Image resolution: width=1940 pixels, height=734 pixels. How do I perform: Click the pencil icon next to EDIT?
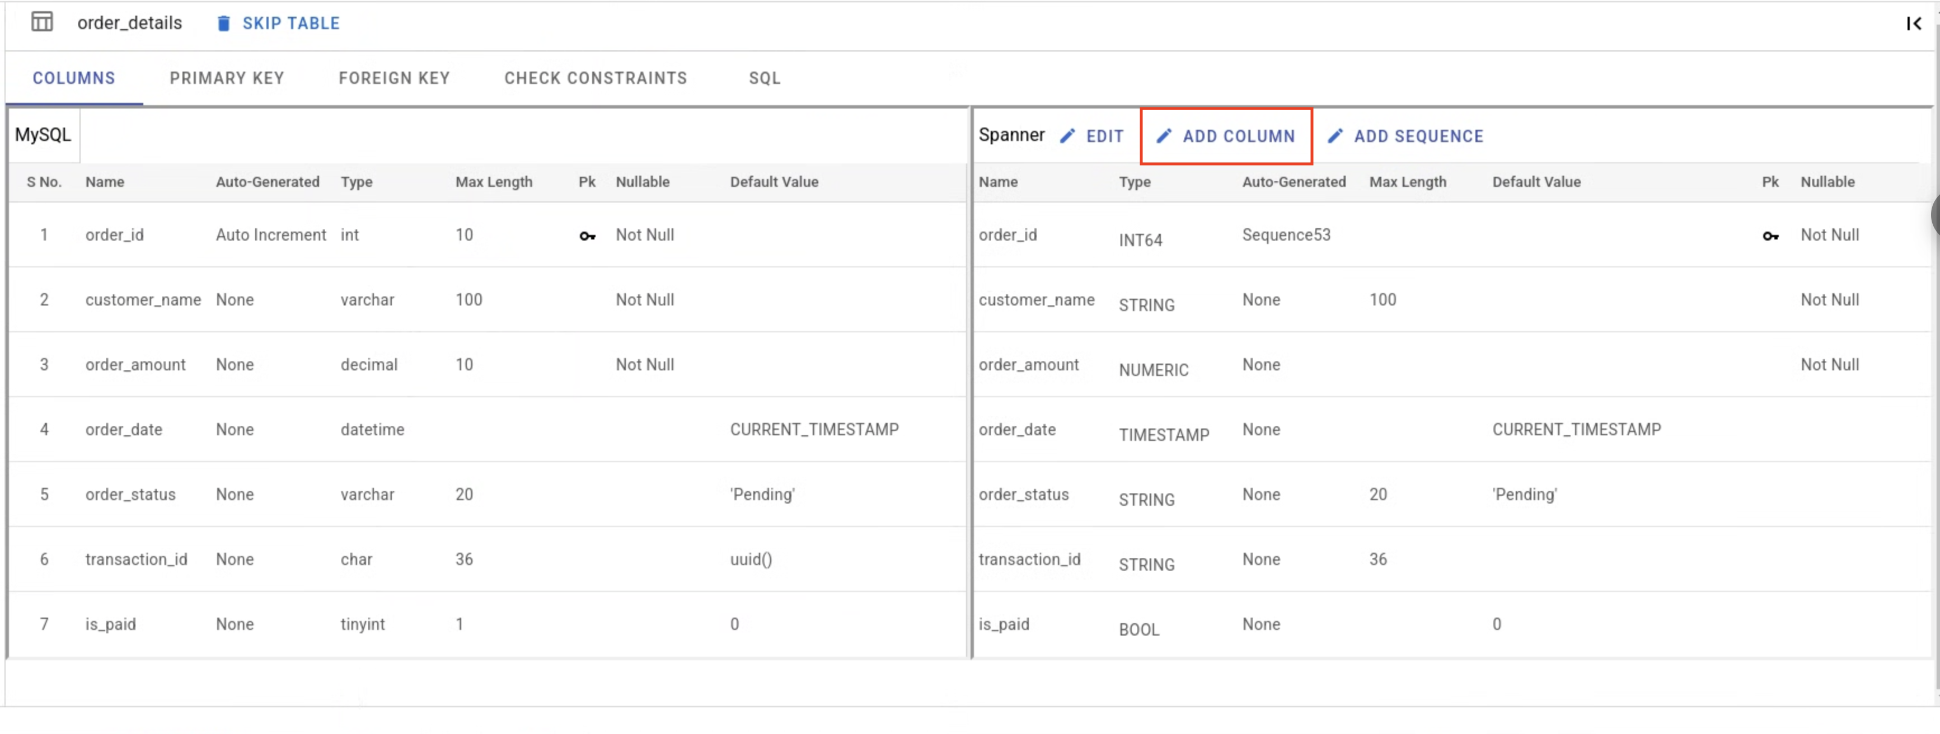[x=1067, y=137]
